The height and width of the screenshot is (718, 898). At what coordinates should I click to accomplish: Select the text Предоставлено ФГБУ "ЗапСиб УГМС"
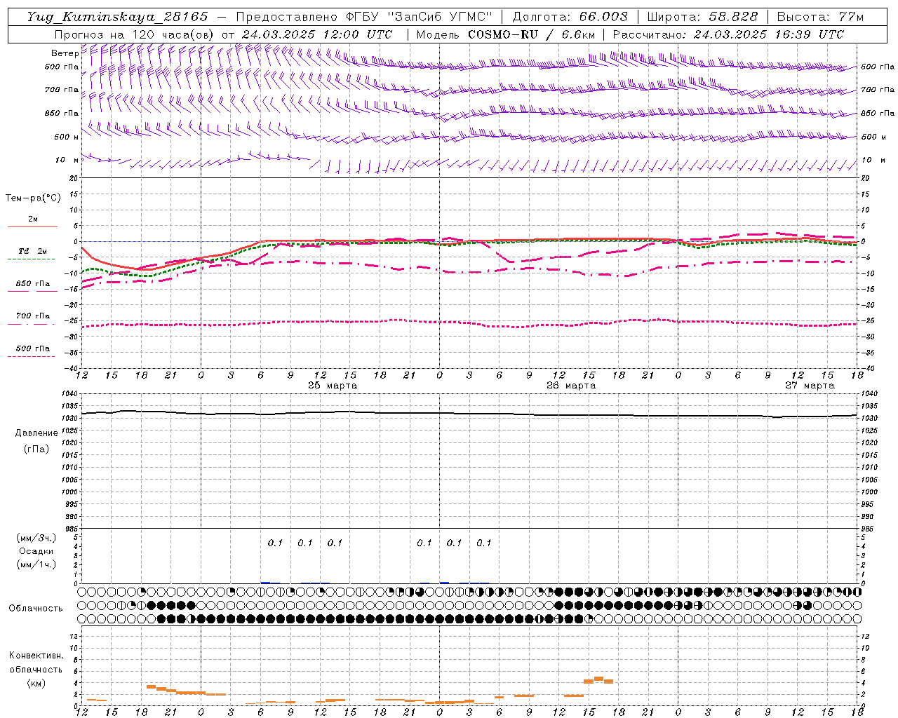365,17
